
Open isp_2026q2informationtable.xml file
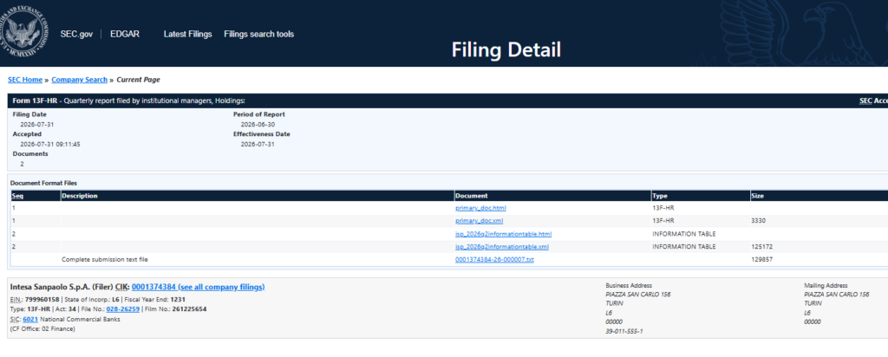[502, 247]
